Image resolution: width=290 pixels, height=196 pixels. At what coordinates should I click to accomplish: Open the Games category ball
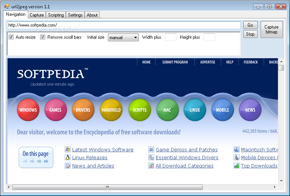tap(56, 110)
